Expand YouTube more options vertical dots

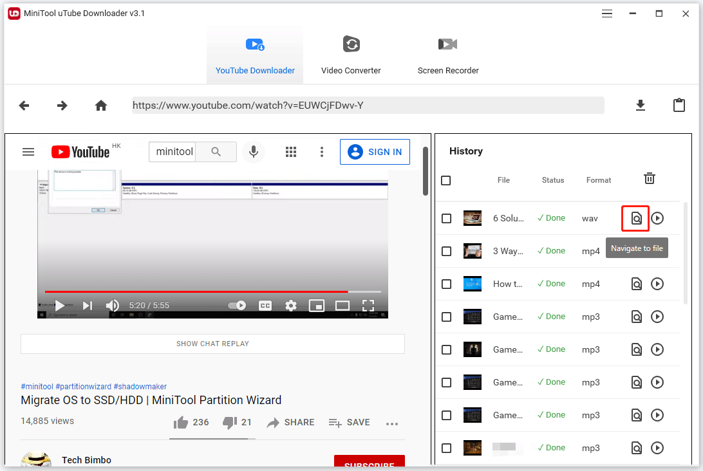321,152
